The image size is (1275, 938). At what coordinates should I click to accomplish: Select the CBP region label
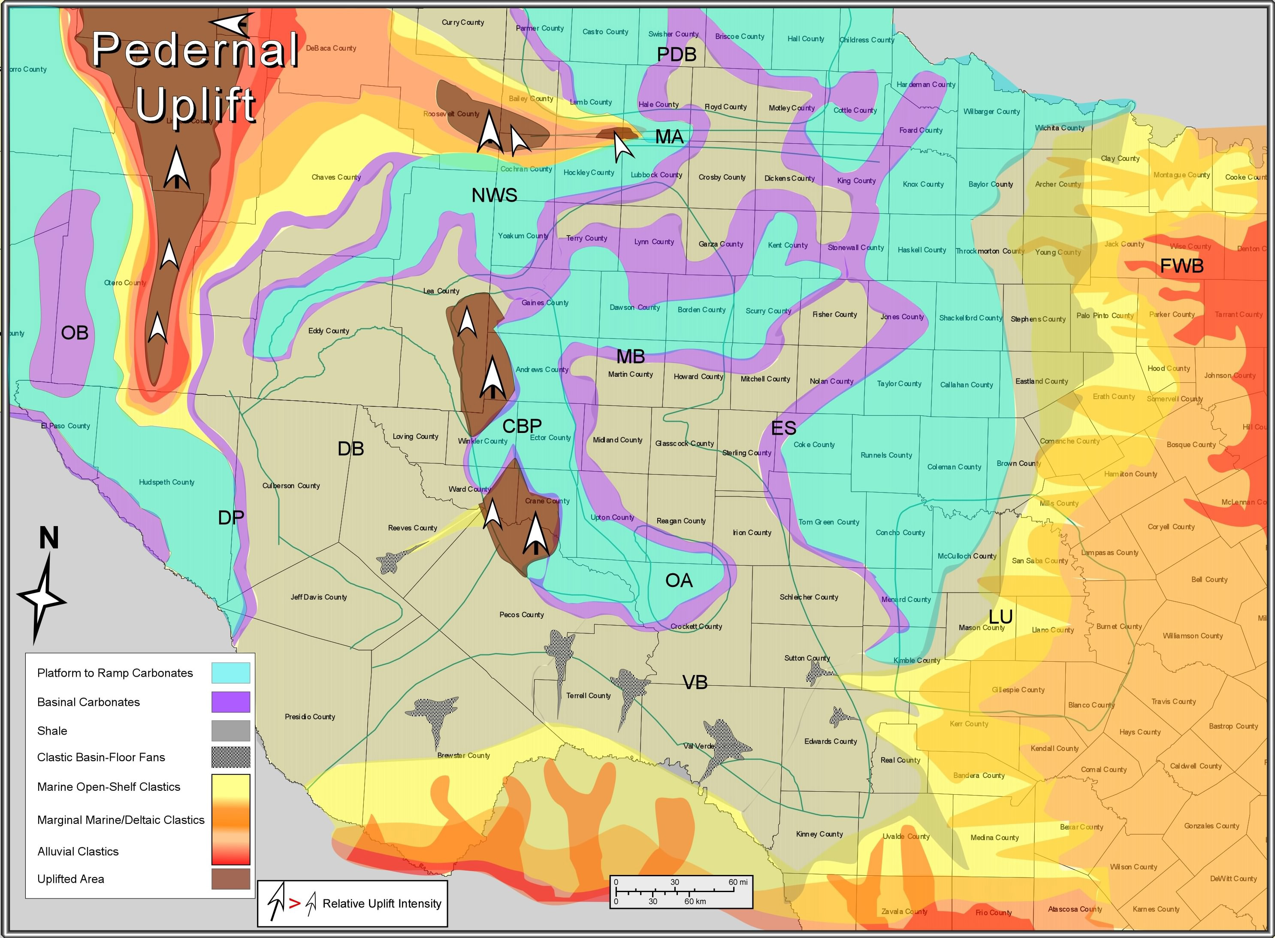tap(522, 425)
